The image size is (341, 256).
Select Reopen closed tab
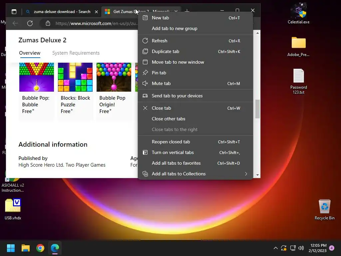[195, 142]
